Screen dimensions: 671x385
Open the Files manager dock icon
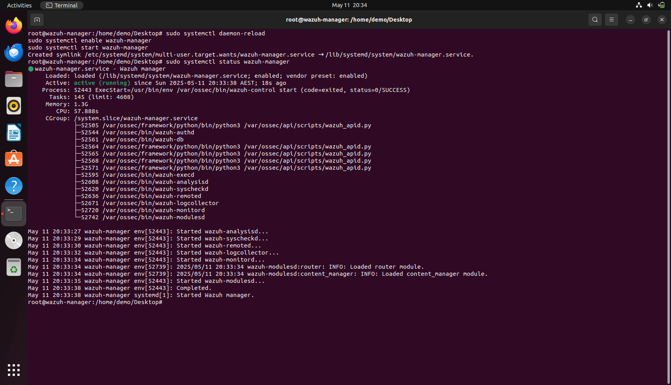click(x=14, y=79)
